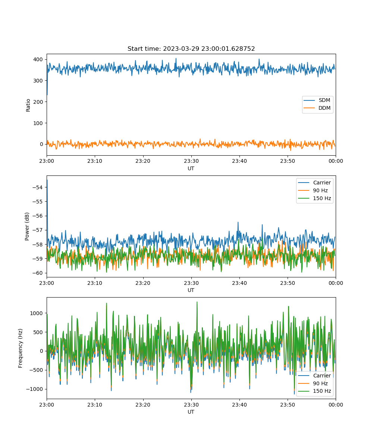Click blue line sample beside SDM
The height and width of the screenshot is (448, 373).
pos(310,100)
